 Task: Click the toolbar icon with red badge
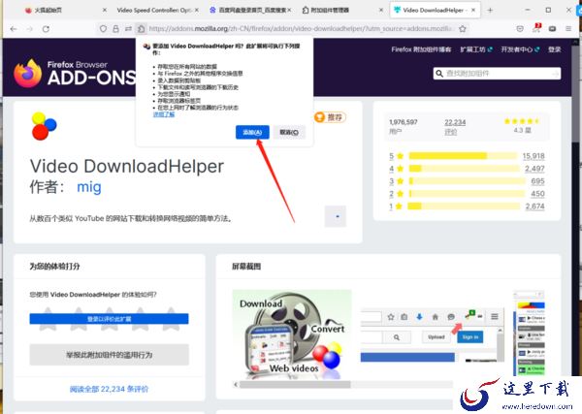tap(536, 28)
